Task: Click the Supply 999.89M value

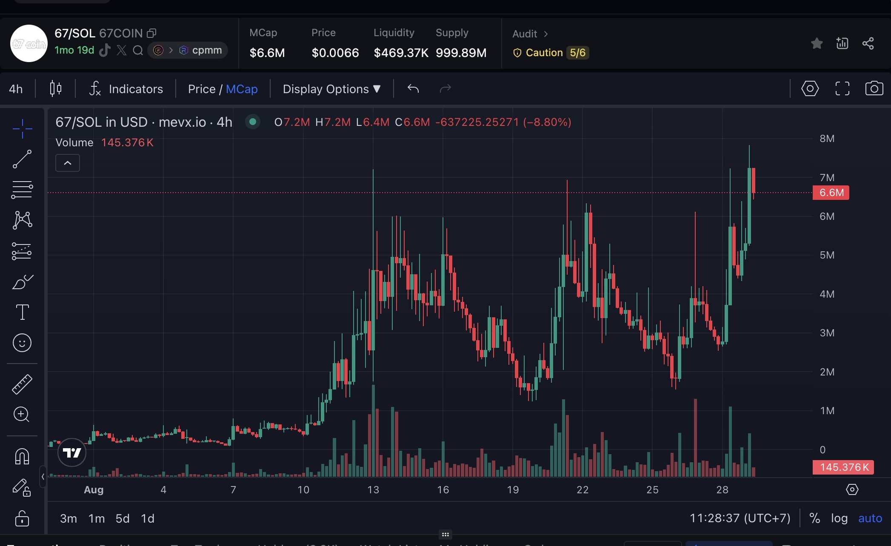Action: point(461,53)
